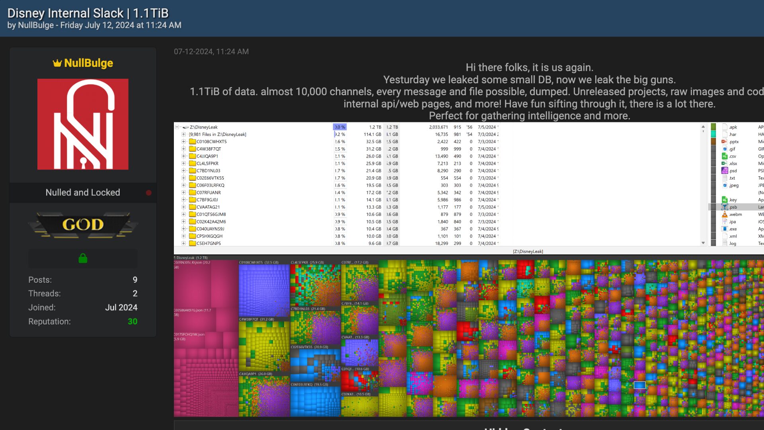Click the CL4L5FPKR folder icon
Image resolution: width=764 pixels, height=430 pixels.
click(x=193, y=163)
